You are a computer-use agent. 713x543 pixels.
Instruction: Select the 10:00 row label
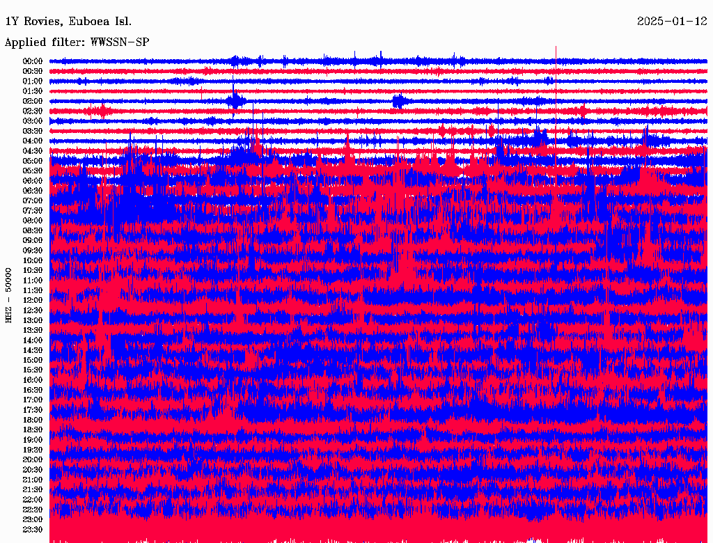(x=33, y=260)
